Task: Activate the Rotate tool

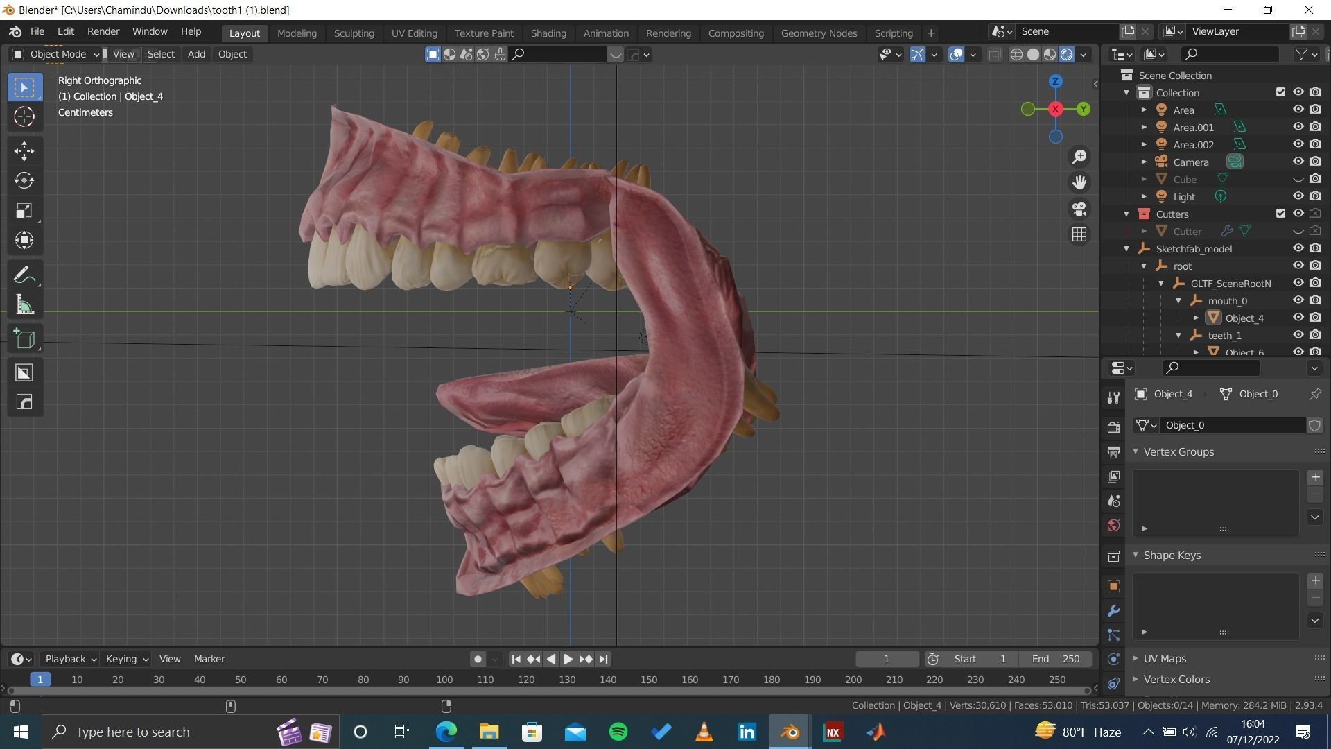Action: (24, 181)
